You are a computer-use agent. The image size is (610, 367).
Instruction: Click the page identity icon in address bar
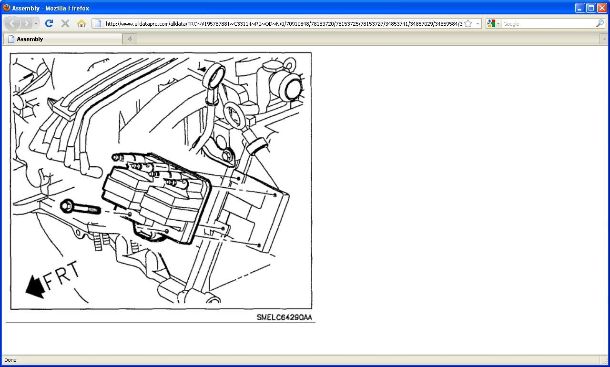[x=98, y=23]
